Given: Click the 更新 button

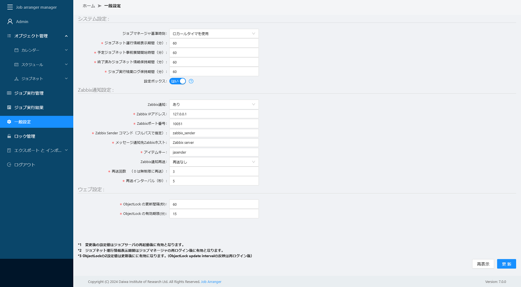Looking at the screenshot, I should [x=506, y=264].
